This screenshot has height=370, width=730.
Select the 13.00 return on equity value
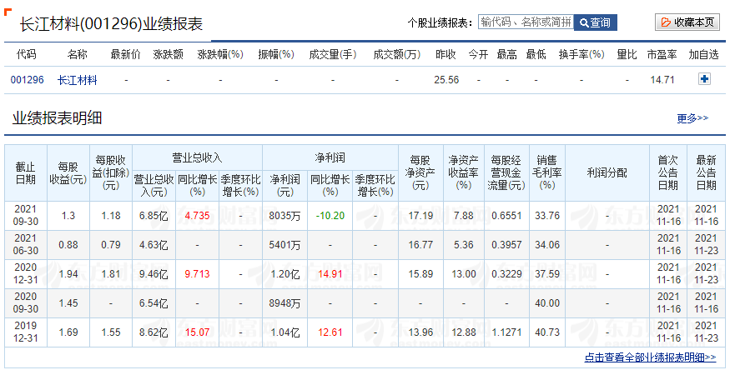[463, 274]
